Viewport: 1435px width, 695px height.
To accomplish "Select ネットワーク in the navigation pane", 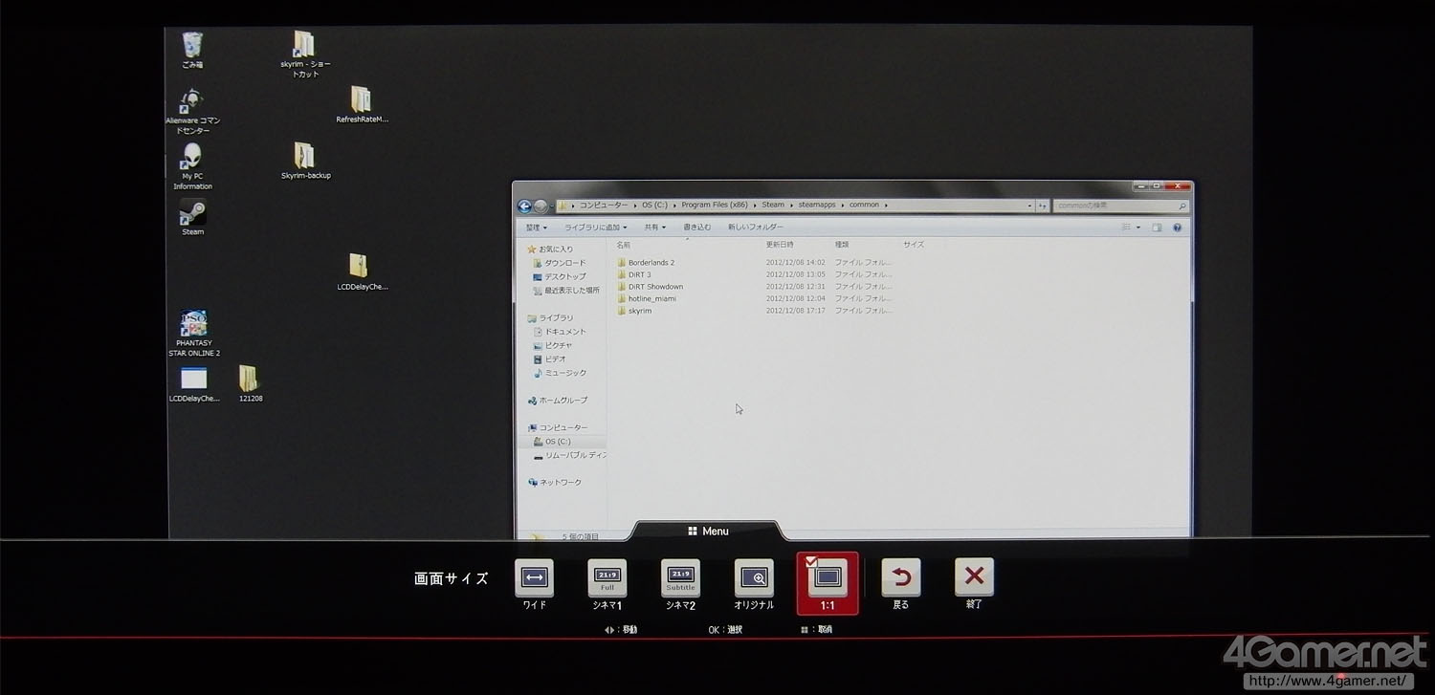I will click(x=554, y=483).
